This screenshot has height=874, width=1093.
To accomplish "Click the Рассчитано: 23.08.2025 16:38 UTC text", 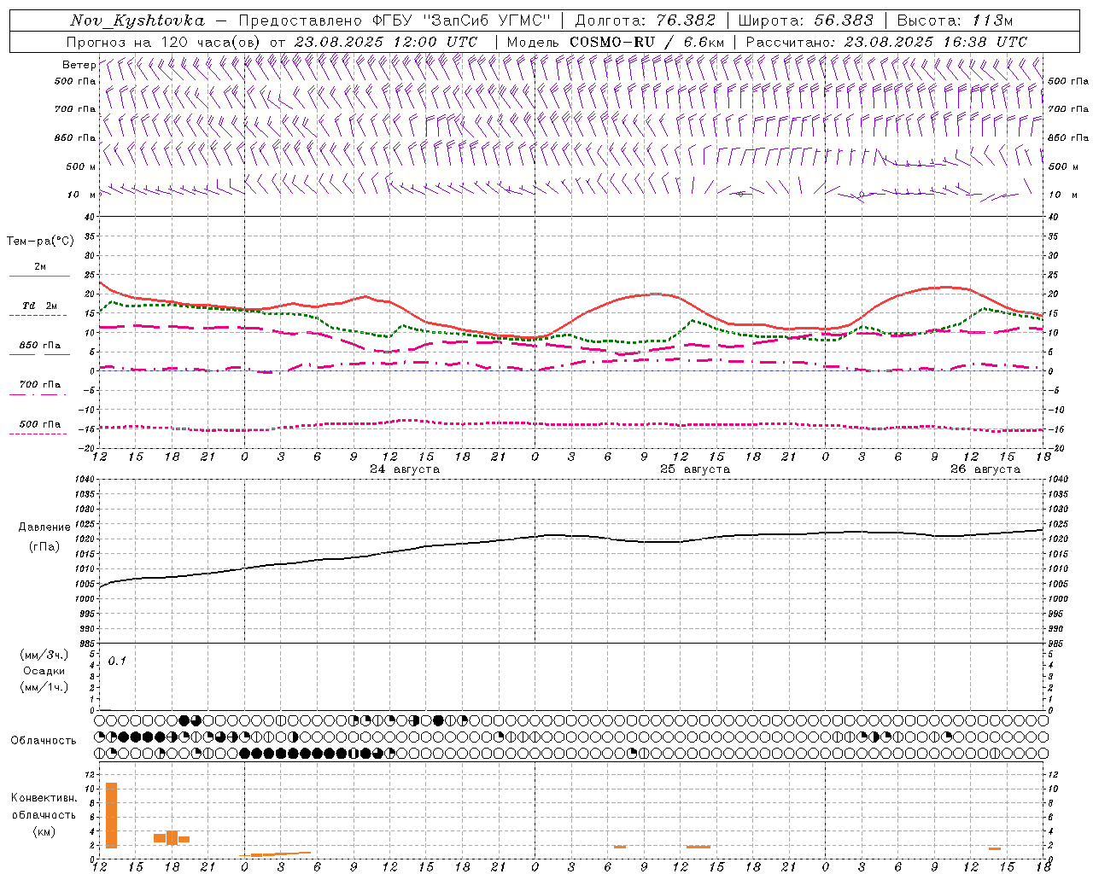I will click(x=886, y=42).
